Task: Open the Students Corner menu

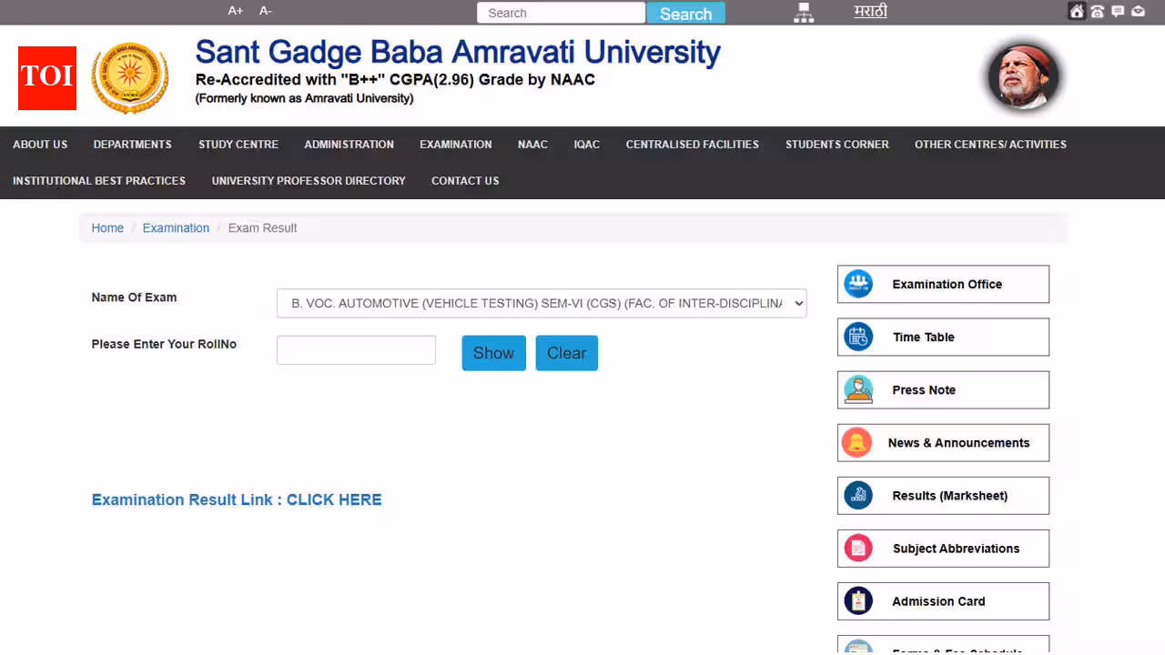Action: (836, 145)
